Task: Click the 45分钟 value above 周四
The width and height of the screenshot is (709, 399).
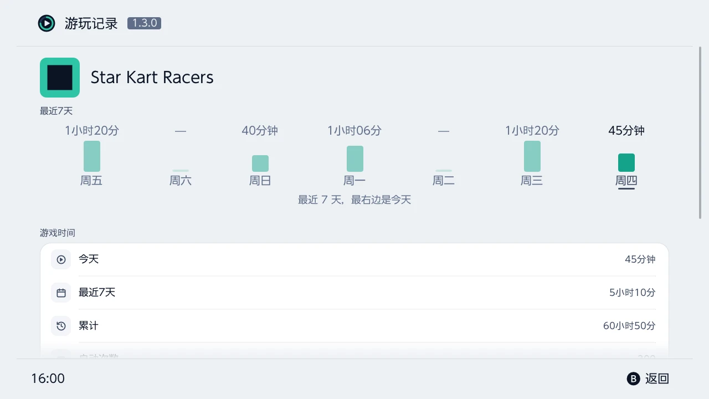Action: point(626,131)
